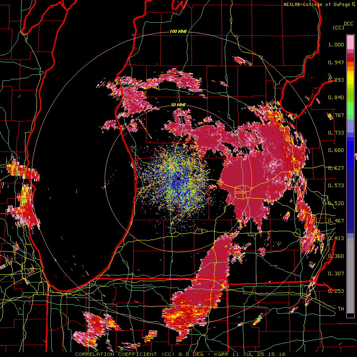
Task: Click the KGRR radar station identifier
Action: (221, 354)
